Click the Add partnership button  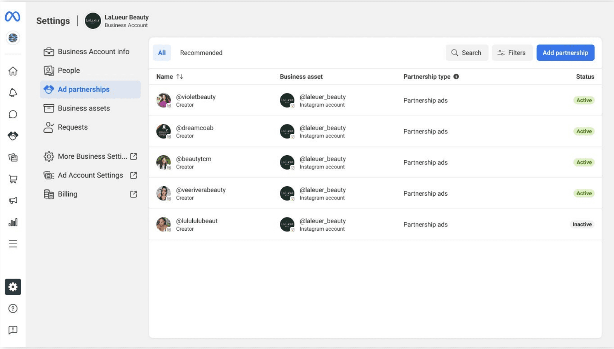pos(565,53)
